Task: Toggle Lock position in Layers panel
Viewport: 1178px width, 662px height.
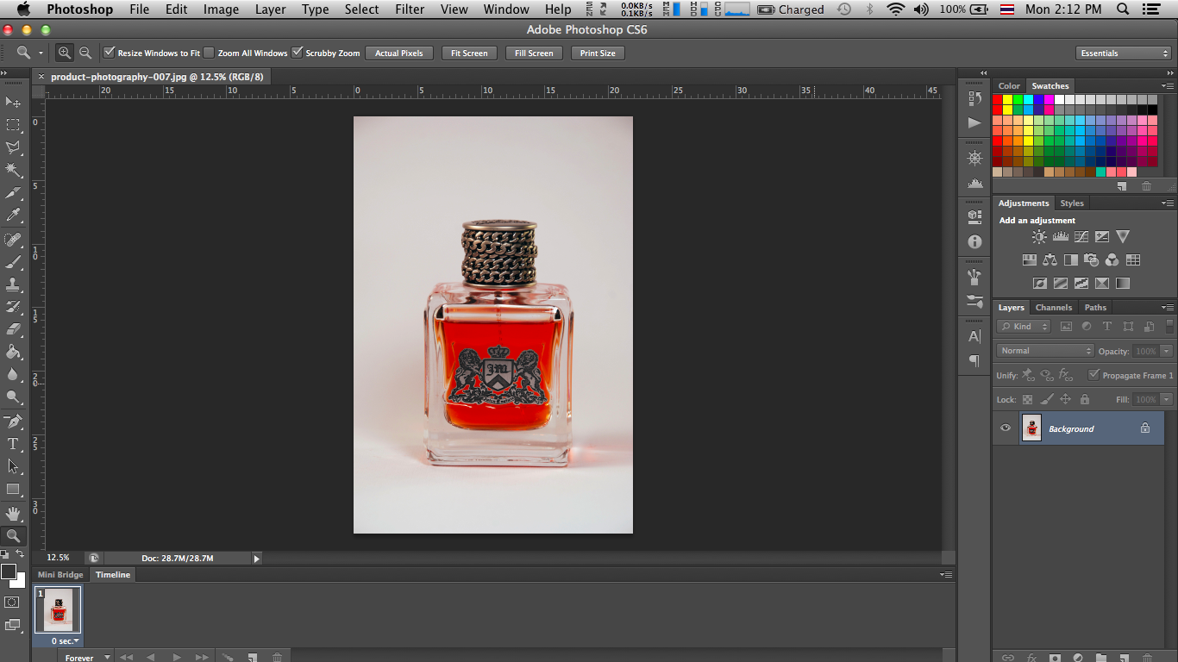Action: [x=1065, y=400]
